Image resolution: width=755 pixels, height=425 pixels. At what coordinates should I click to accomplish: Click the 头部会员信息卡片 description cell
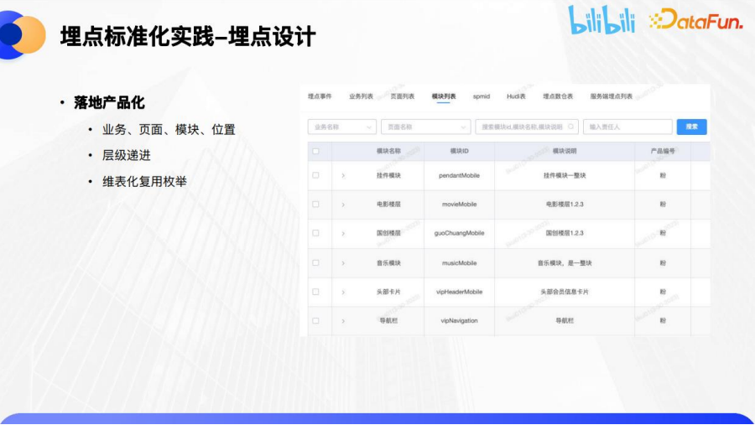tap(565, 293)
